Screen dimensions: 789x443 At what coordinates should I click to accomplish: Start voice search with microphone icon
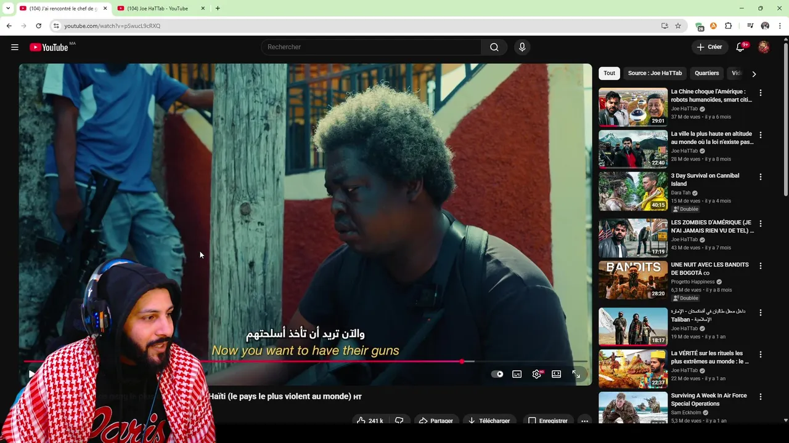click(522, 47)
